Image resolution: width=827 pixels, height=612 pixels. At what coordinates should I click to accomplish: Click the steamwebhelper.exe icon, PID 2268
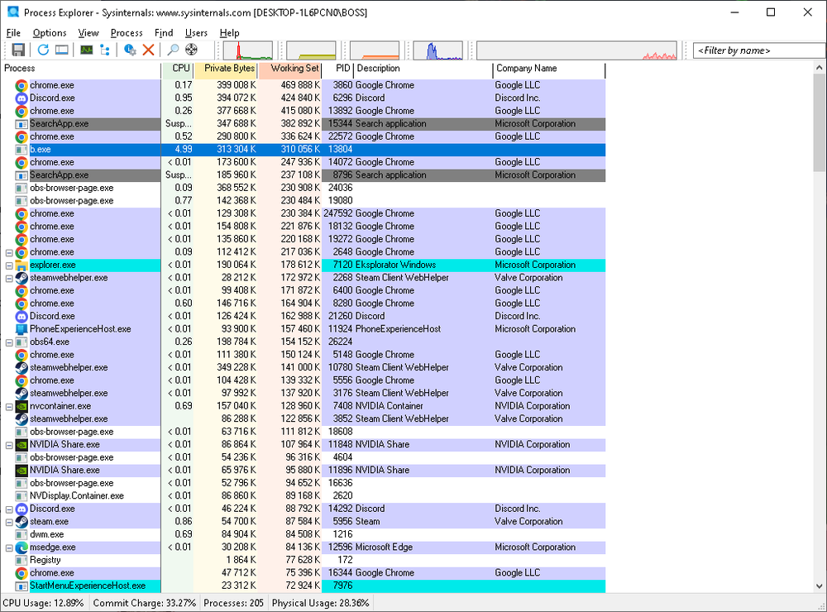[x=22, y=278]
